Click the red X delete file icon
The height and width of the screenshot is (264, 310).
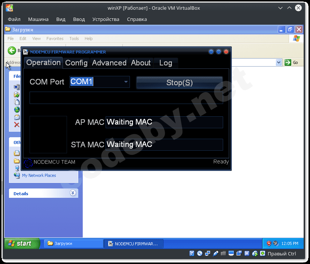tap(17, 125)
